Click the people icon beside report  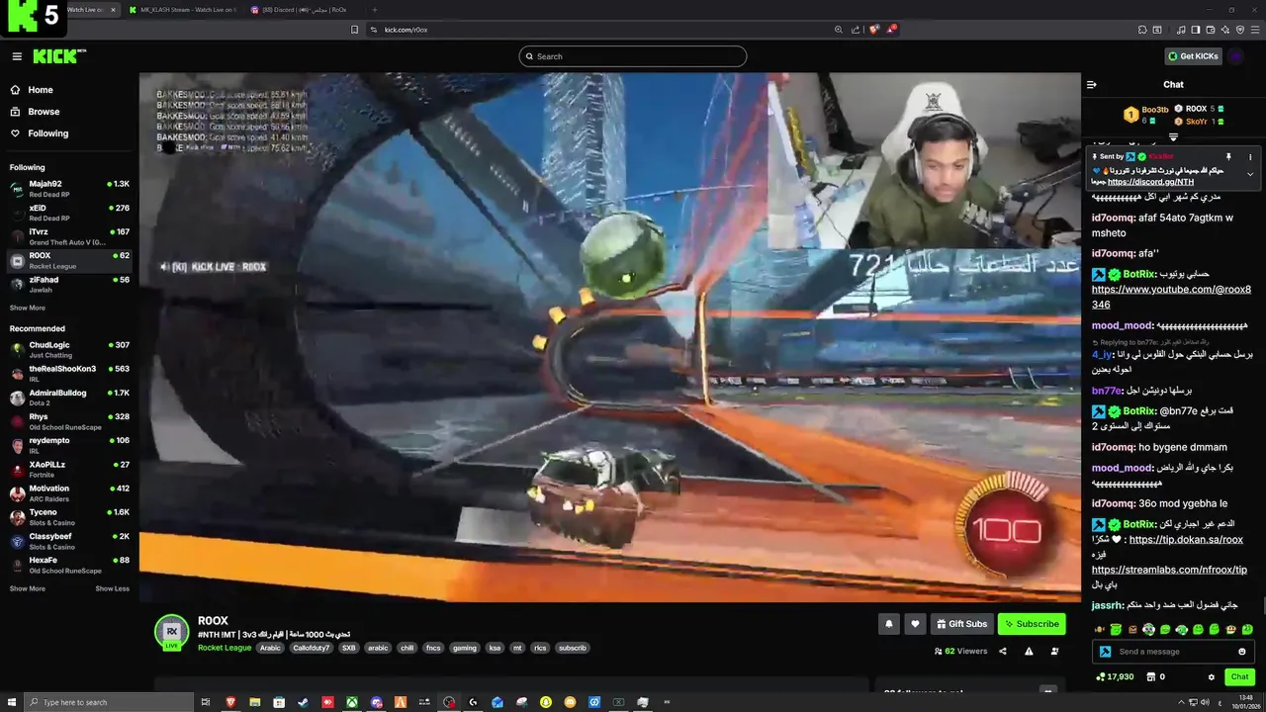[1054, 651]
